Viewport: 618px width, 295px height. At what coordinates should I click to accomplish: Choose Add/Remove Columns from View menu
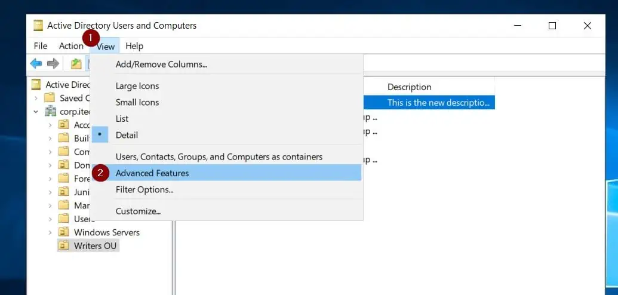pos(226,64)
